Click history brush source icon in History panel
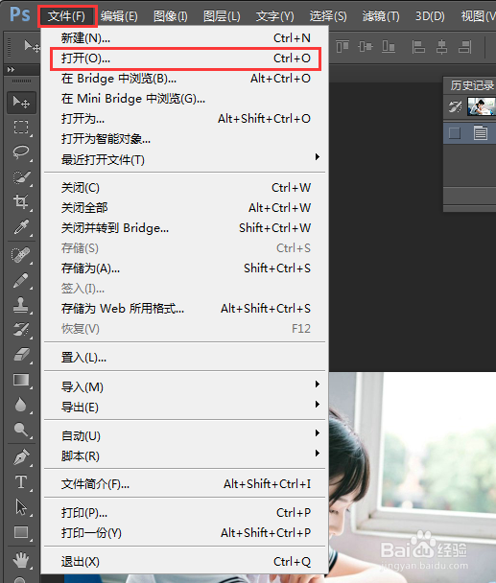The height and width of the screenshot is (583, 496). tap(455, 107)
